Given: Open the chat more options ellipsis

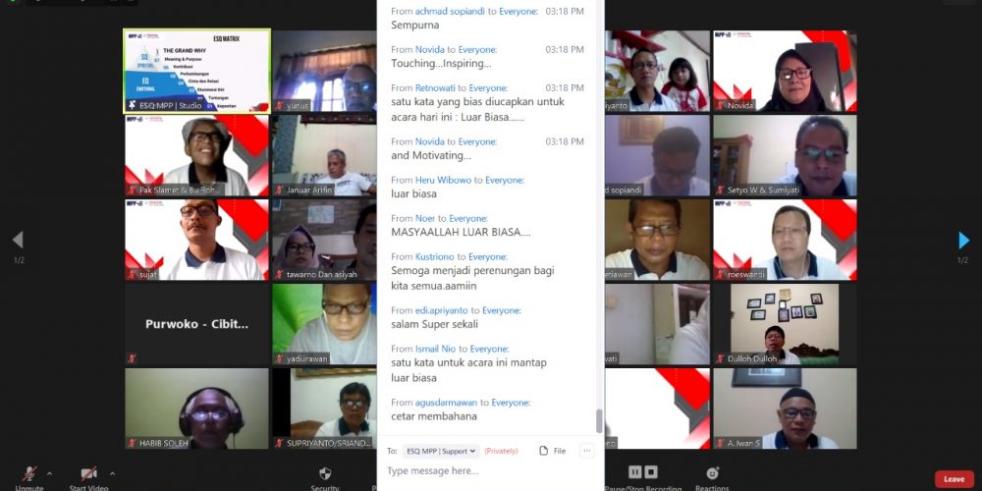Looking at the screenshot, I should point(587,451).
